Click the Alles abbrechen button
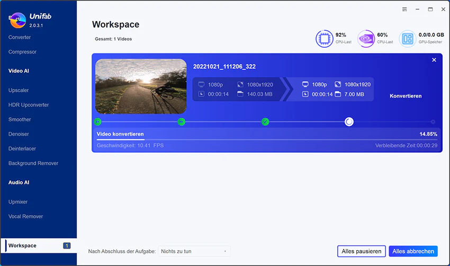This screenshot has height=266, width=450. coord(413,251)
